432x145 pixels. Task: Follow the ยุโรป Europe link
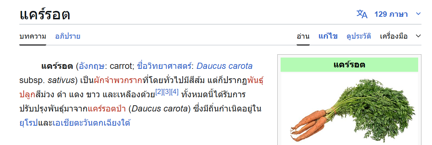[29, 123]
